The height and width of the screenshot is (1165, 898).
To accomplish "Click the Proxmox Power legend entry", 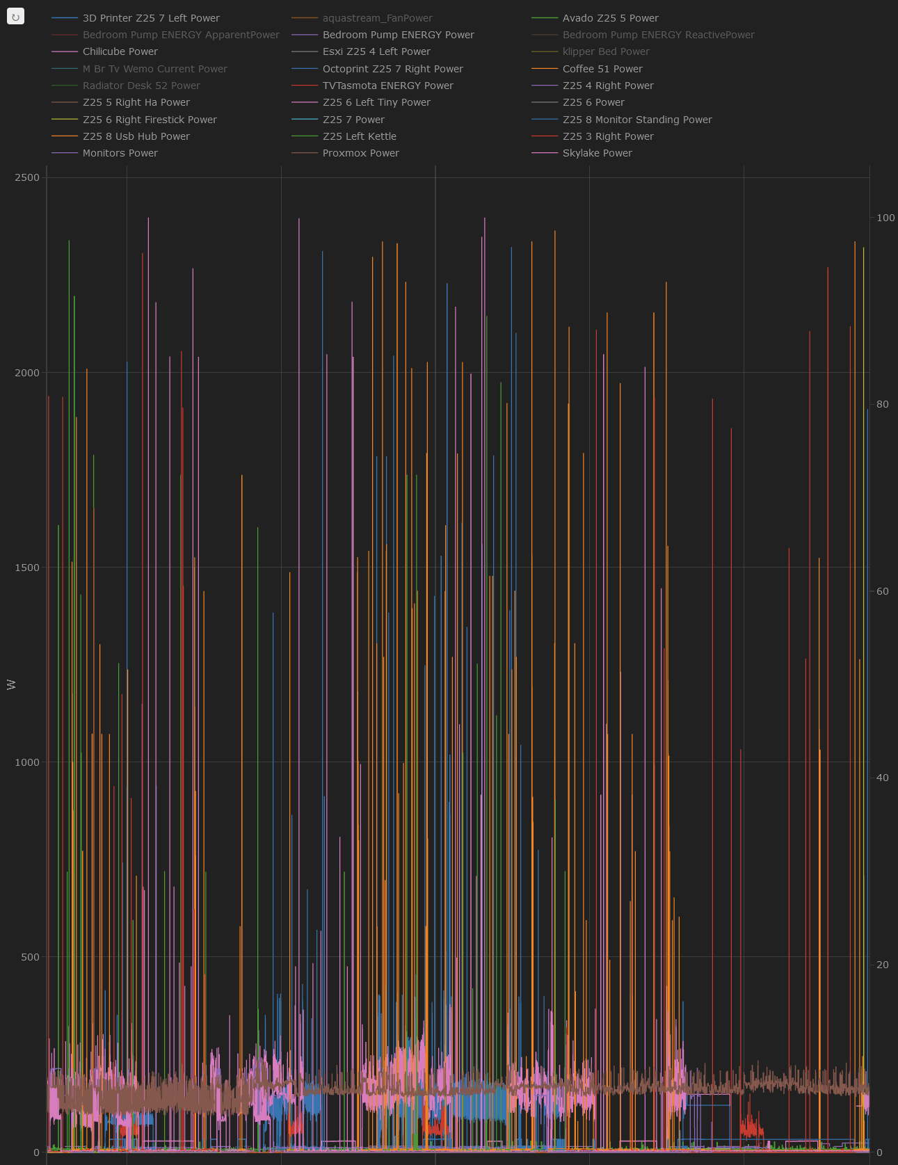I will [360, 153].
